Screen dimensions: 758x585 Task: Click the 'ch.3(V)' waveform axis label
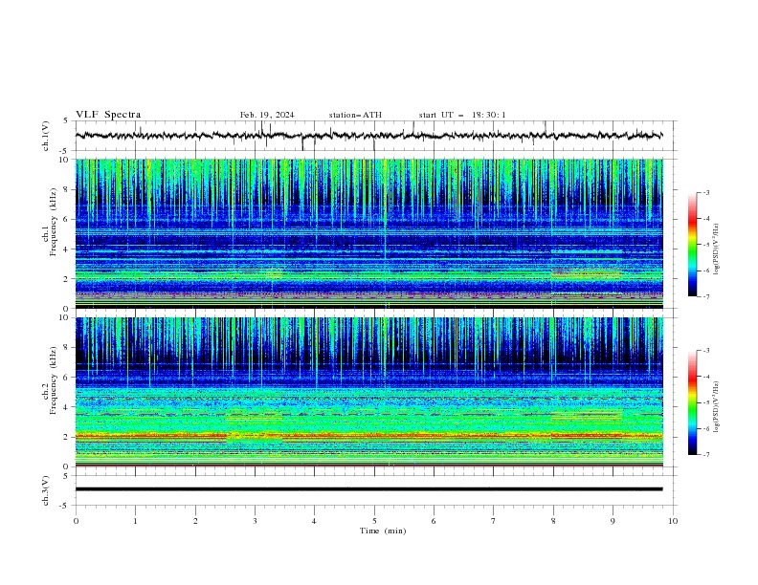[x=46, y=490]
